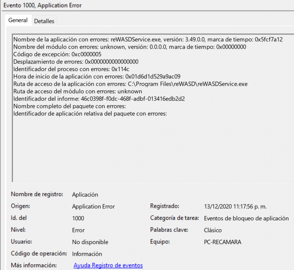Select the Origen value Application Error

(93, 207)
